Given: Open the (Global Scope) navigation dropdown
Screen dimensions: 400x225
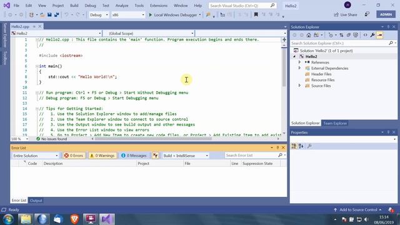Looking at the screenshot, I should (x=149, y=33).
